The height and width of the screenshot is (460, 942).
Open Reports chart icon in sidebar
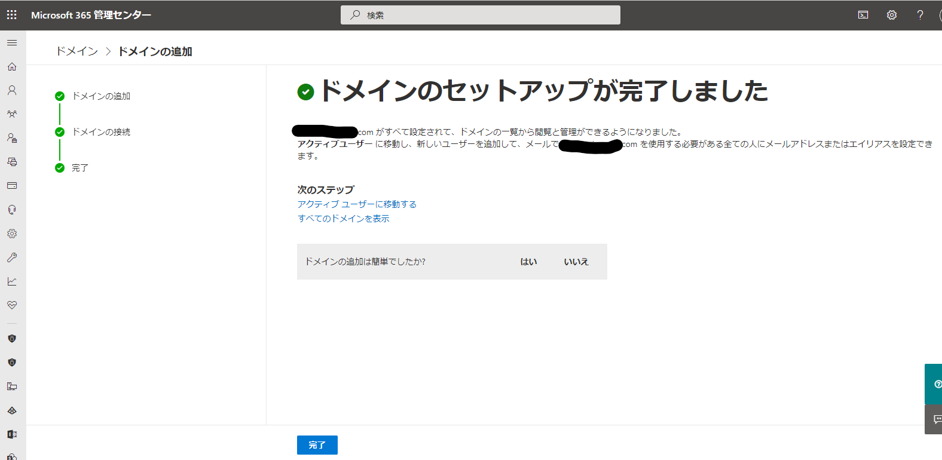(12, 281)
